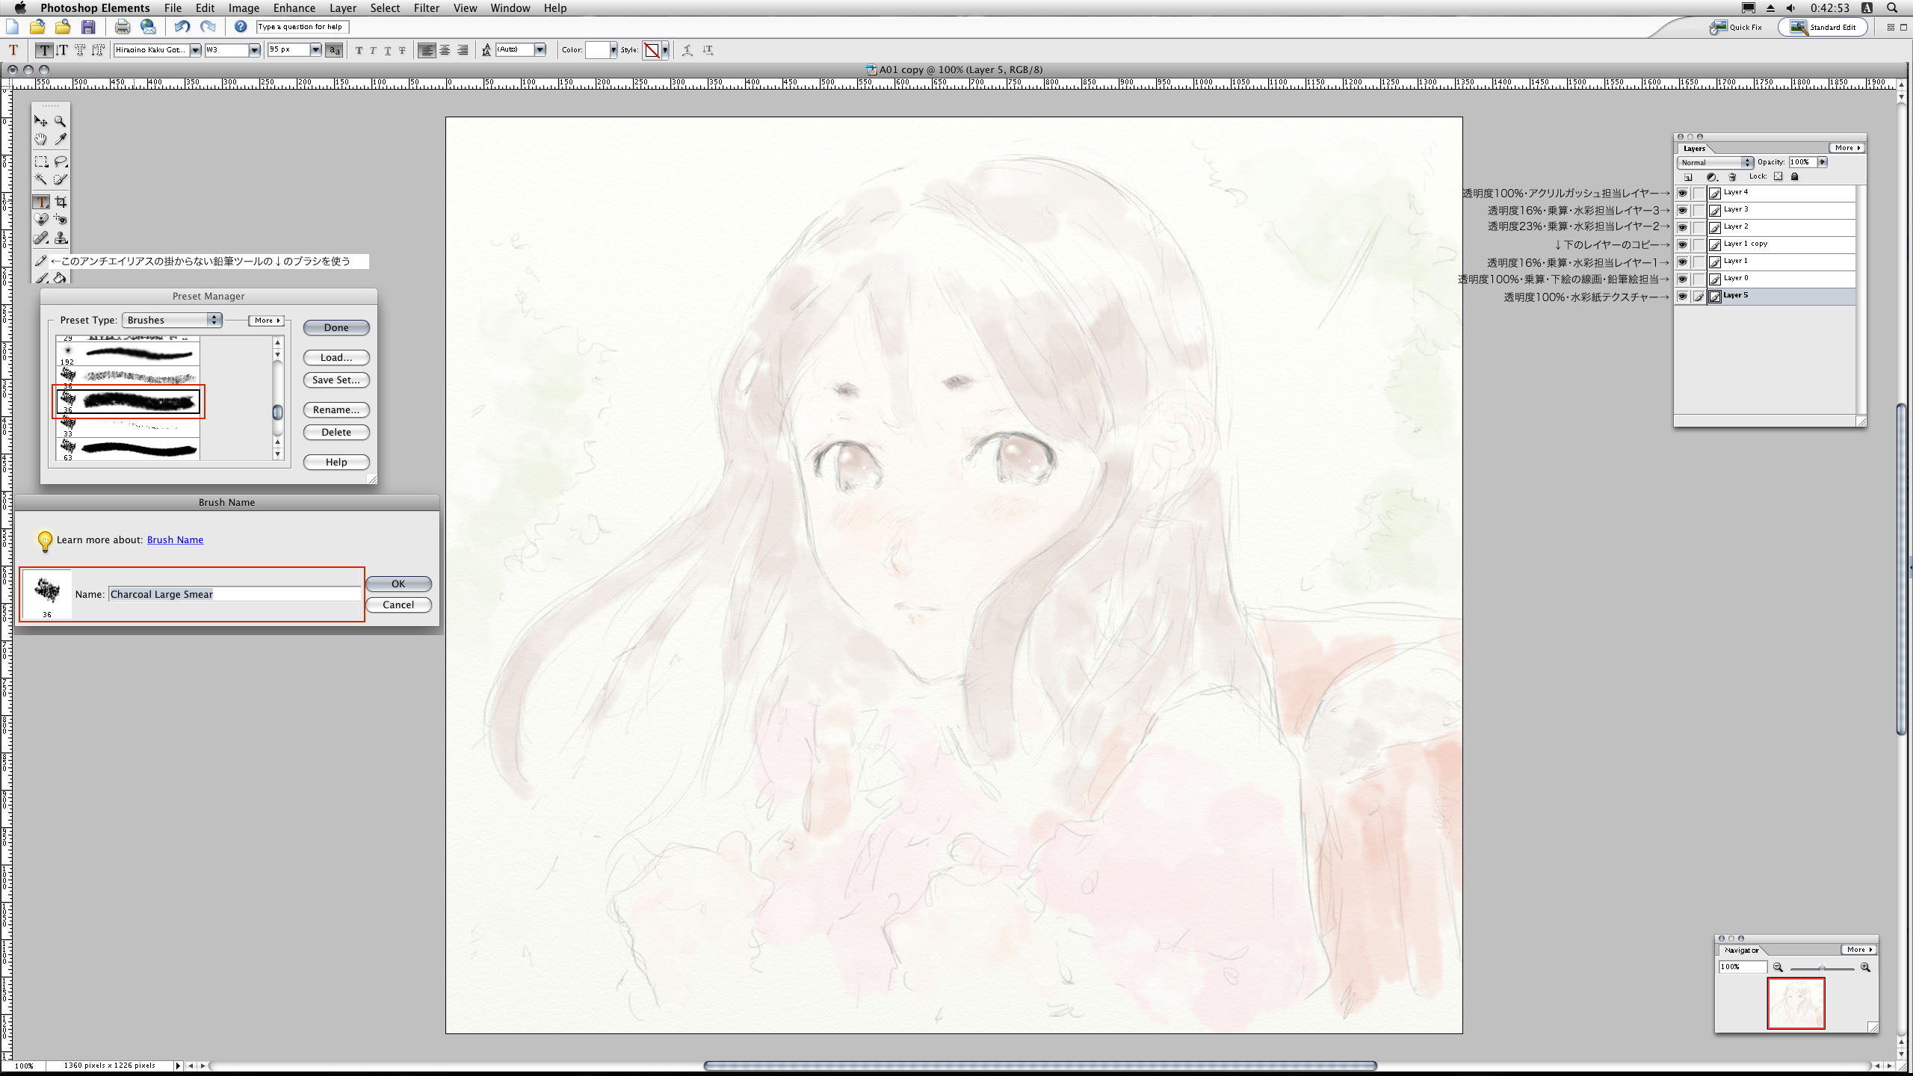
Task: Select the Hand tool
Action: tap(40, 139)
